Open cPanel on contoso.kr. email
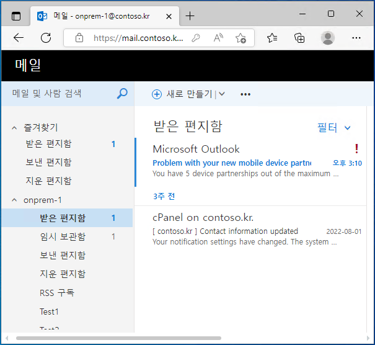The image size is (375, 345). [x=250, y=230]
